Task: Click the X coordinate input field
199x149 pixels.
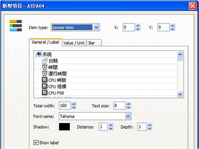Action: click(129, 27)
